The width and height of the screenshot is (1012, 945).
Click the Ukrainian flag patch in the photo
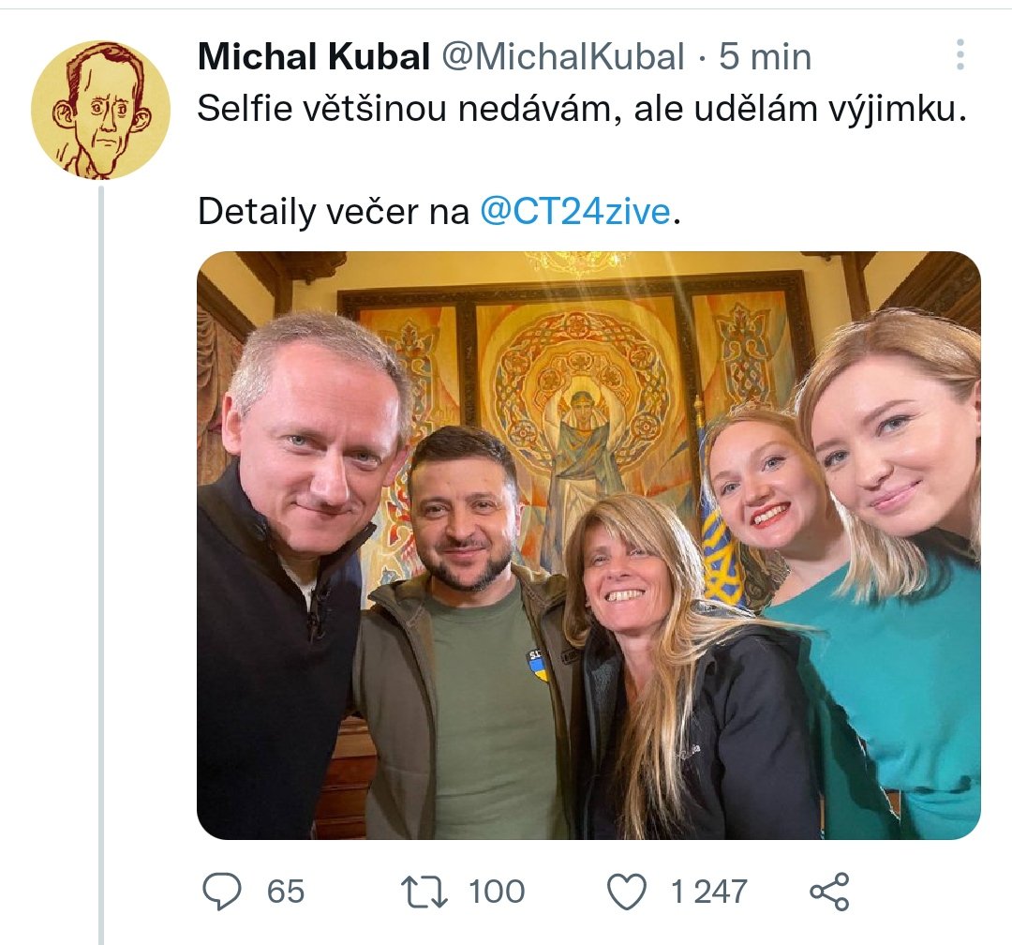point(538,664)
